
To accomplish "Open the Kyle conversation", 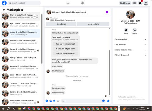I will click(x=20, y=25).
